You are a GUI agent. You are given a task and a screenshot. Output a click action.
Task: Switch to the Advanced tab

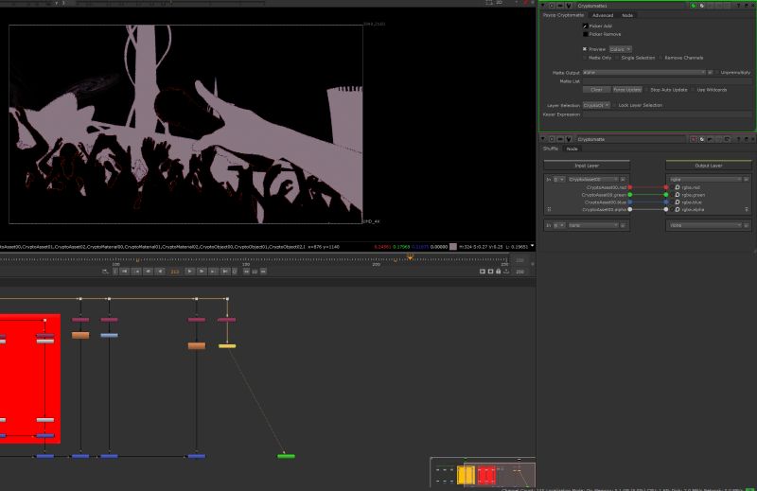[603, 15]
